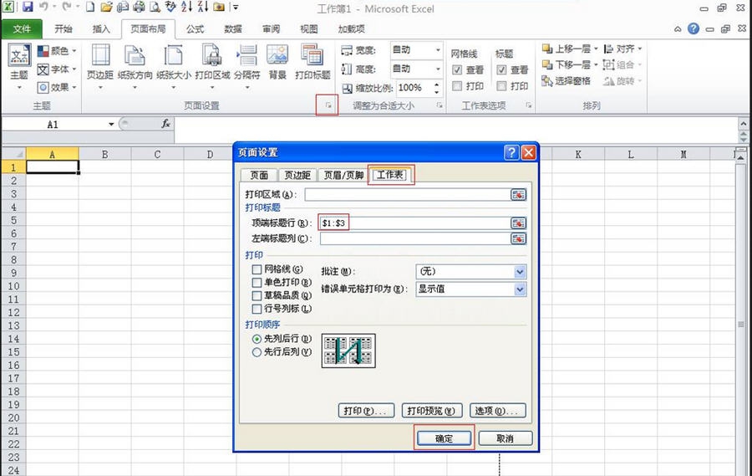Click the Breaks (分隔符) icon

(247, 54)
